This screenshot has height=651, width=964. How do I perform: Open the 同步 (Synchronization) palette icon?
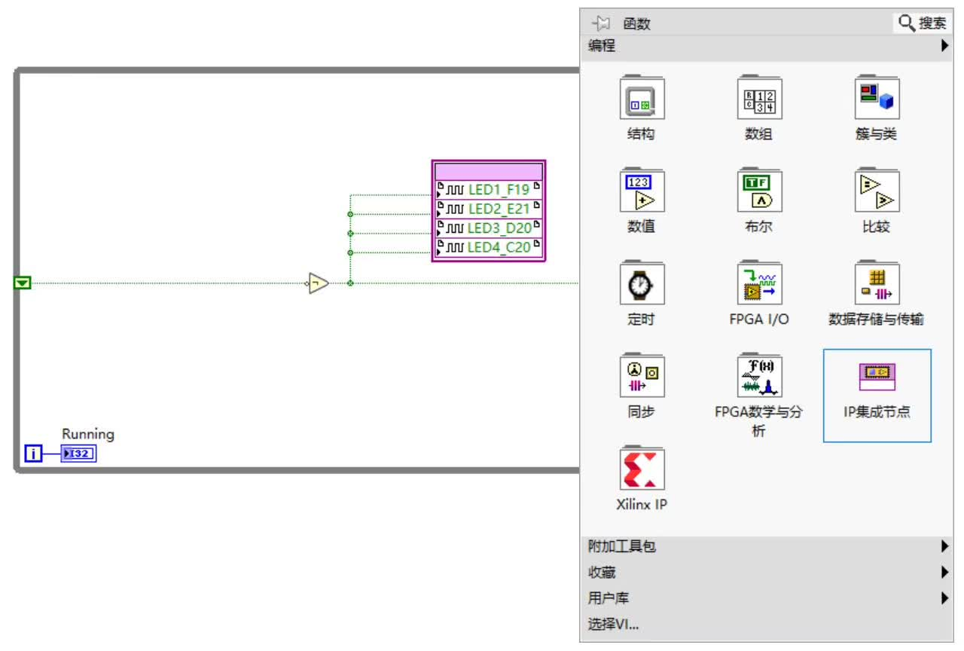pyautogui.click(x=642, y=376)
